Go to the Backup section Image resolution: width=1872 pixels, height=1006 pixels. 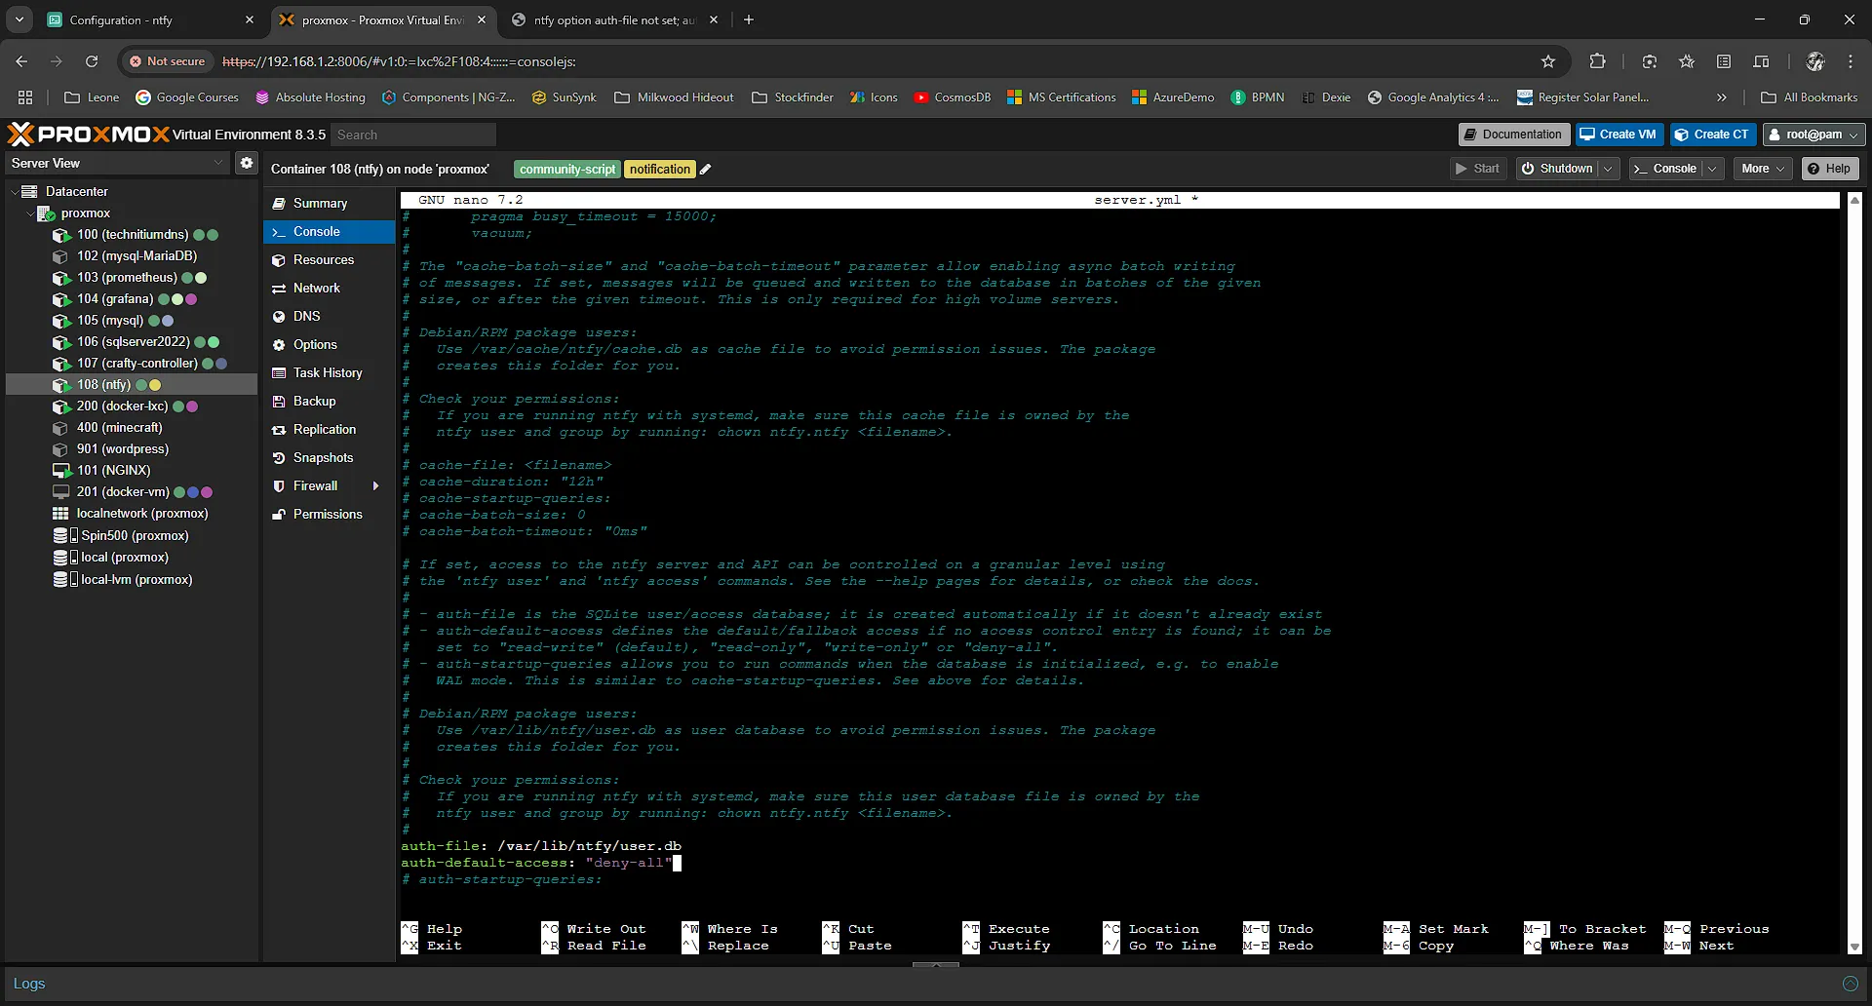[330, 402]
